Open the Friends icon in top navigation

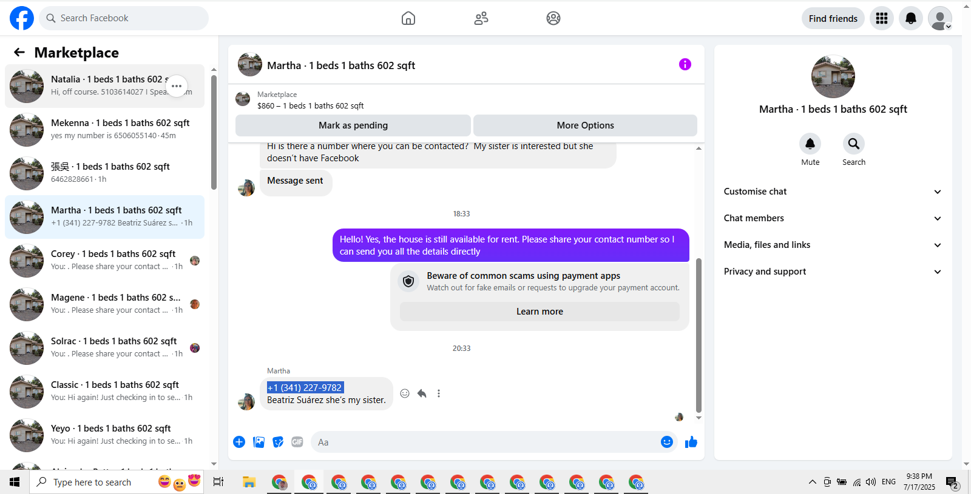[481, 18]
